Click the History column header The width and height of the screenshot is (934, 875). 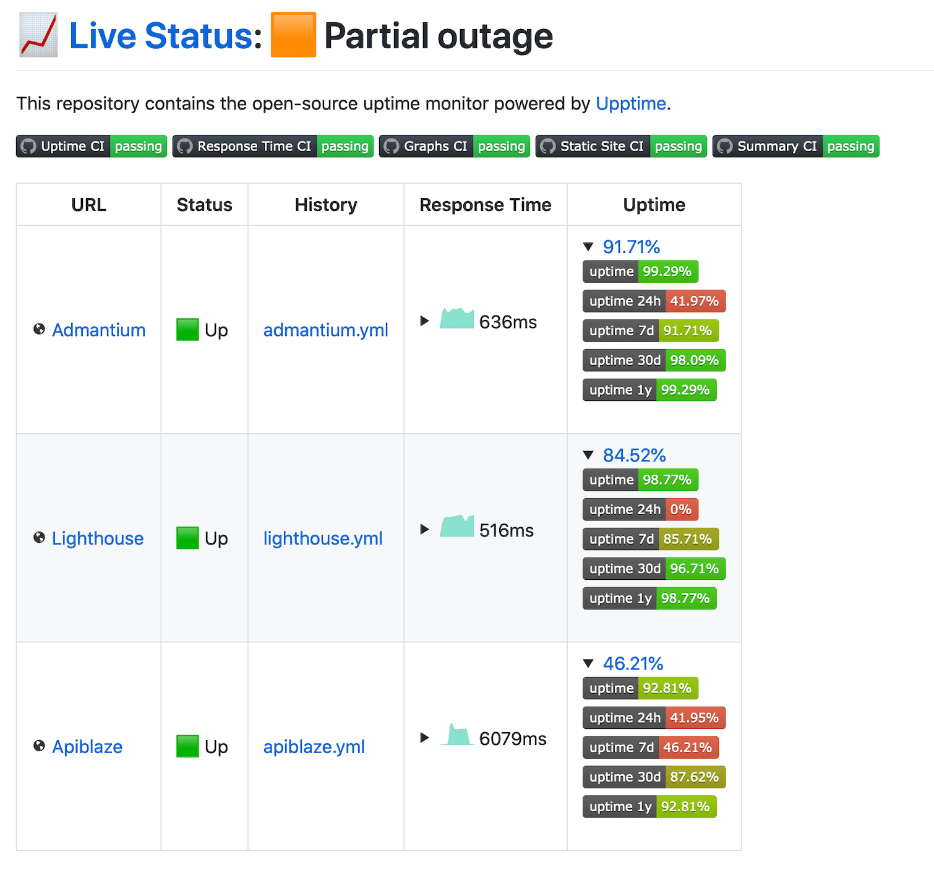point(326,205)
